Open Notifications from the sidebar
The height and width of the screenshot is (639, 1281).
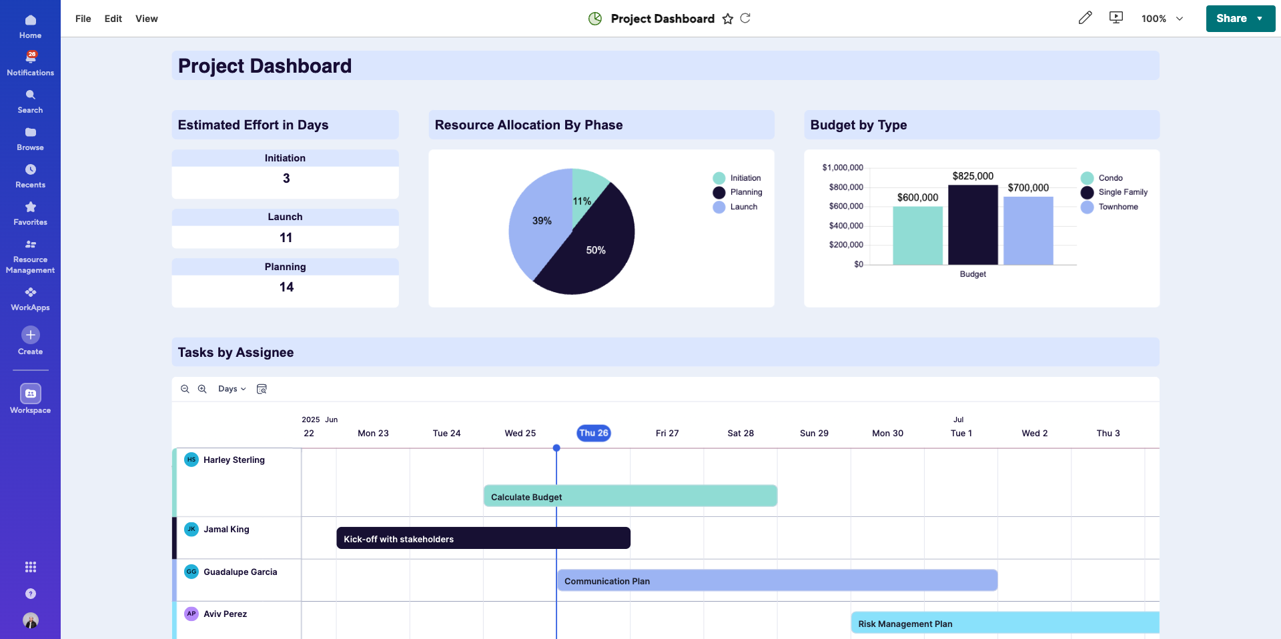[30, 62]
